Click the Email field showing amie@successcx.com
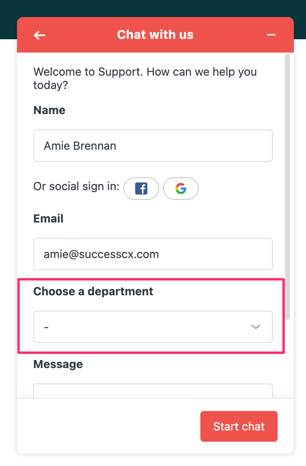Viewport: 306px width, 466px height. point(153,254)
